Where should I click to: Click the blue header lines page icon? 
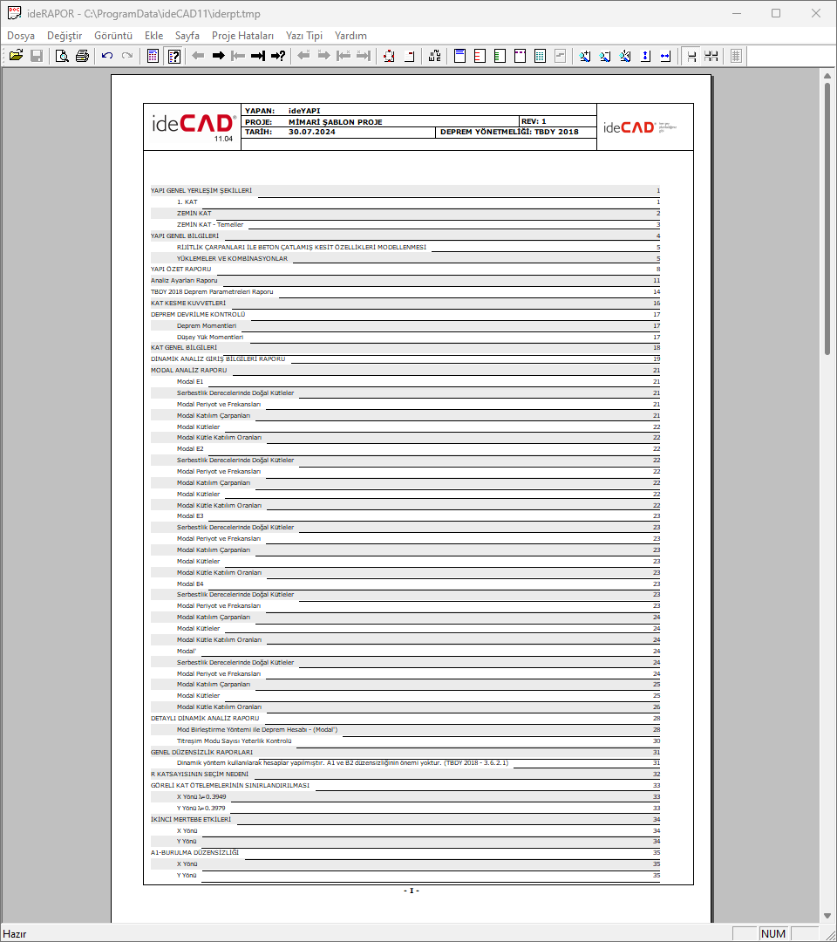point(460,56)
